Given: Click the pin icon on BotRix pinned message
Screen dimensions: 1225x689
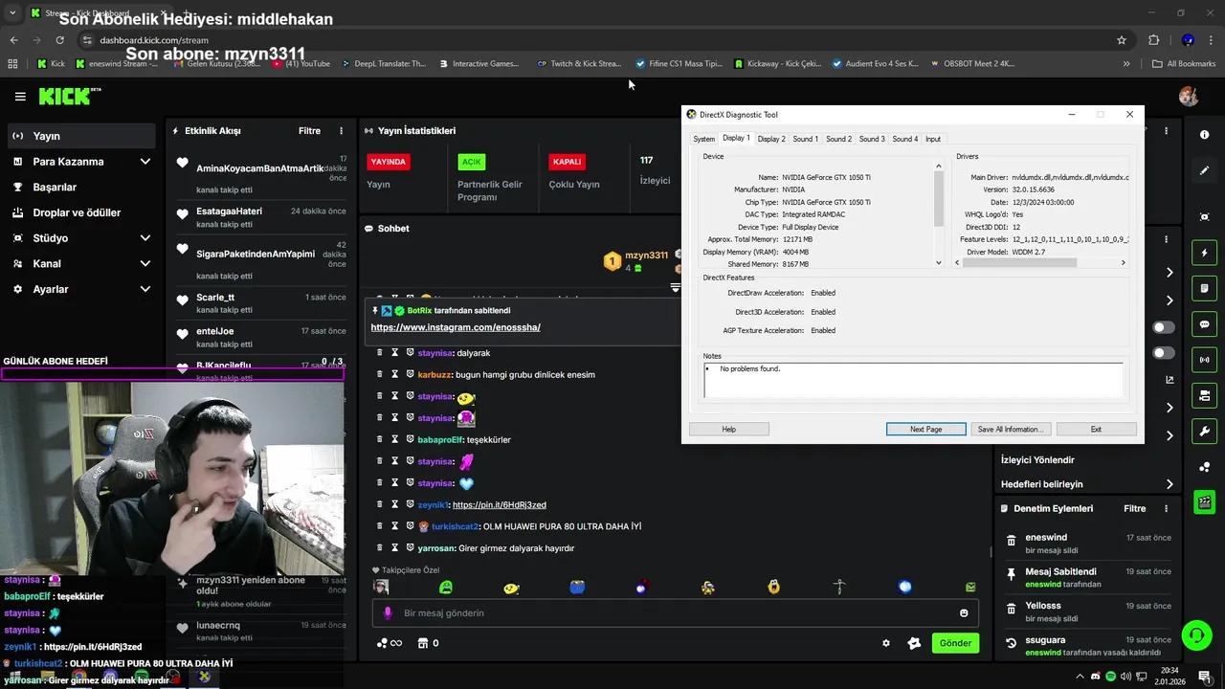Looking at the screenshot, I should 375,311.
